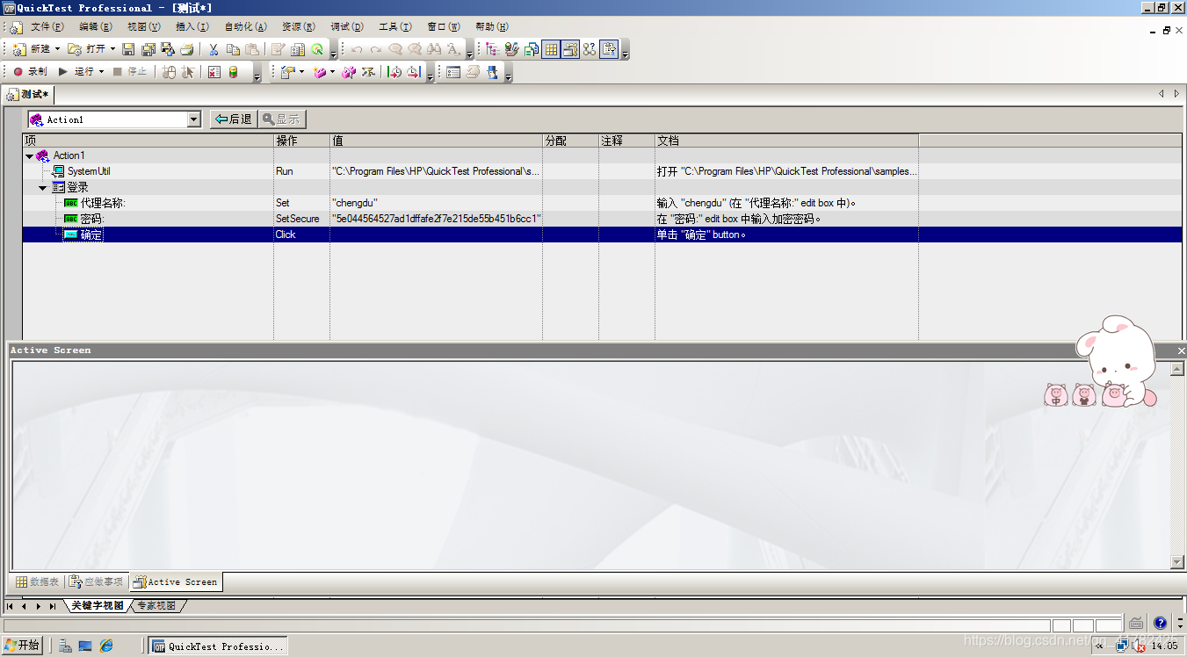Click the Cut scissors icon
The height and width of the screenshot is (657, 1187).
[x=214, y=49]
